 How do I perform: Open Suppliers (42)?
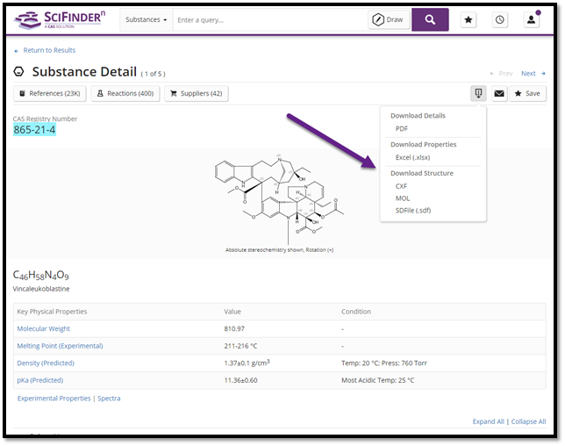click(x=197, y=94)
